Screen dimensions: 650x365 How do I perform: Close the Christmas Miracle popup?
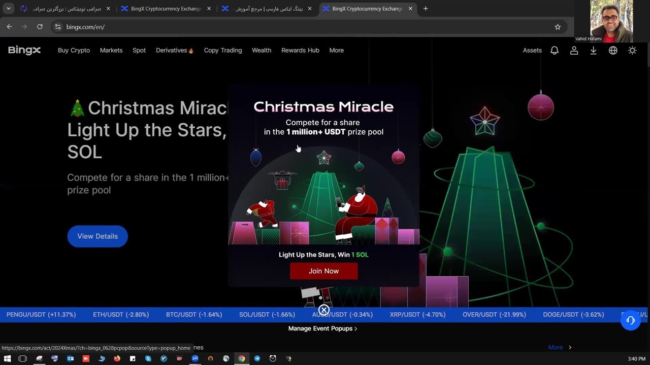click(x=323, y=310)
